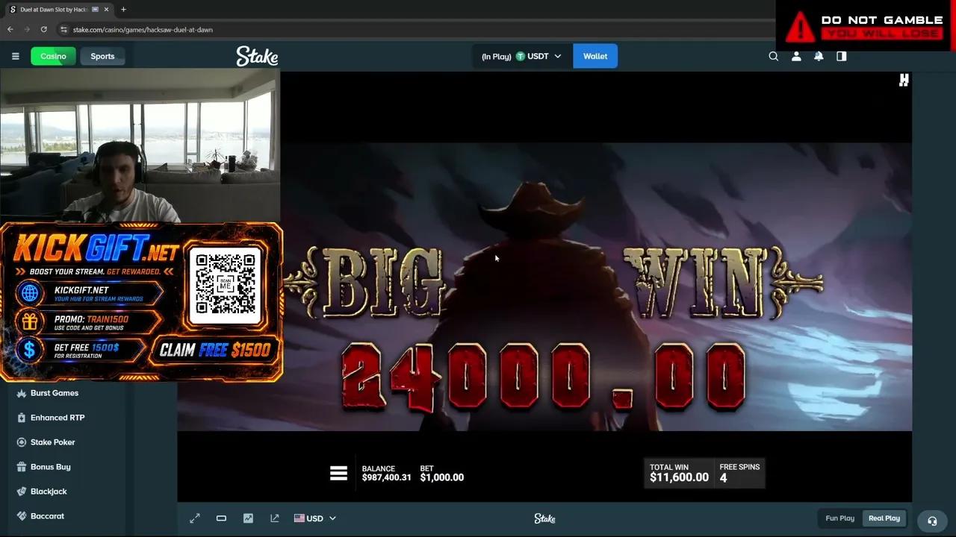Click the 24000.00 big win amount
This screenshot has height=537, width=956.
click(x=544, y=377)
